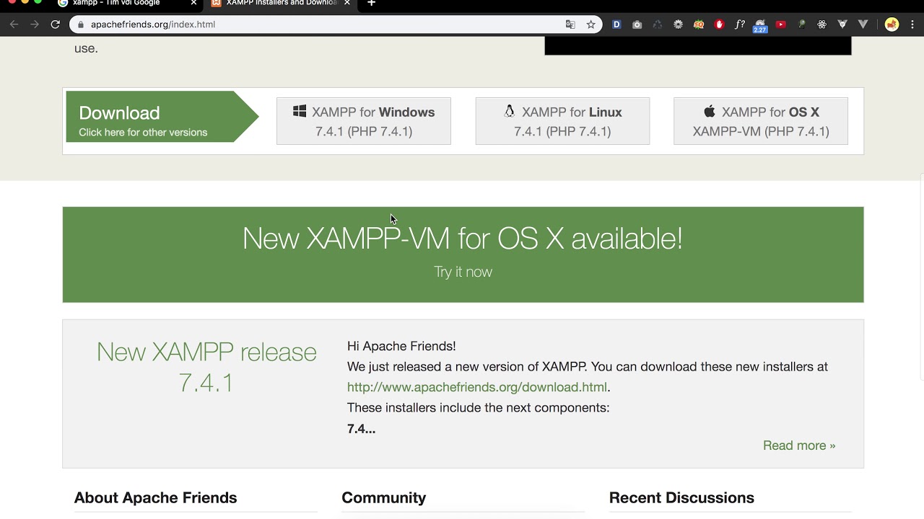Click the About Apache Friends heading
The image size is (924, 519).
tap(155, 498)
